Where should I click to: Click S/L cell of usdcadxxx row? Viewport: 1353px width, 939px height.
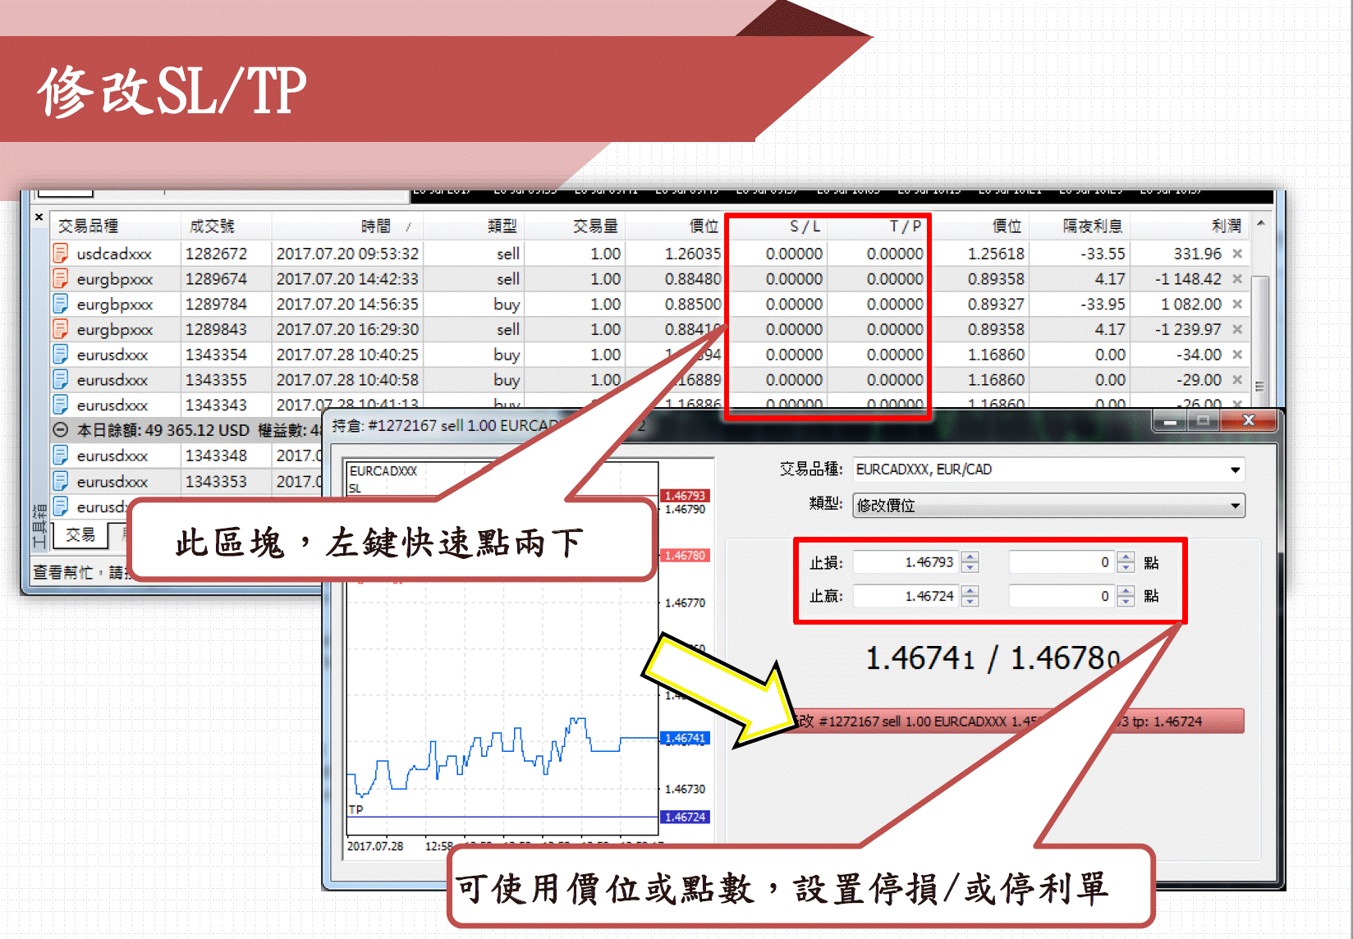pyautogui.click(x=777, y=254)
